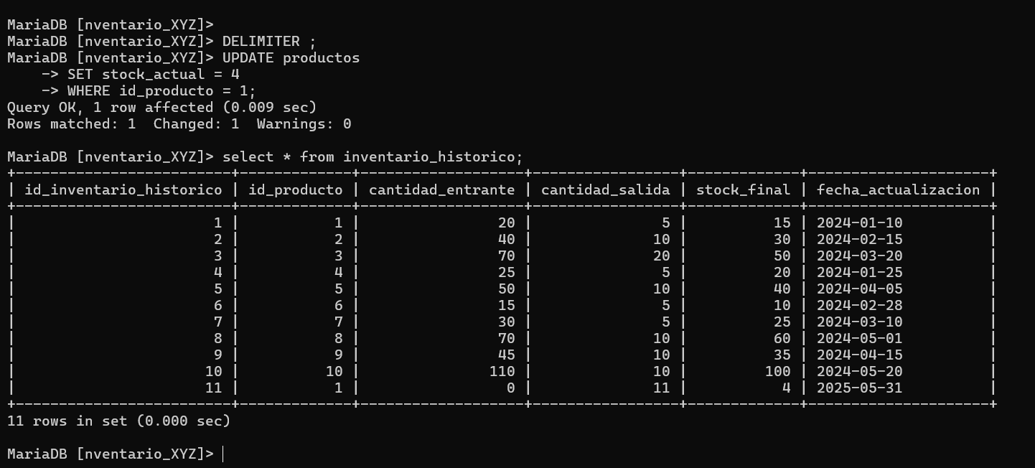Screen dimensions: 1035x468
Task: Click the stock_final value 100
Action: point(778,372)
